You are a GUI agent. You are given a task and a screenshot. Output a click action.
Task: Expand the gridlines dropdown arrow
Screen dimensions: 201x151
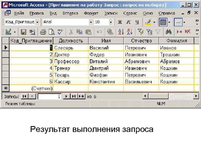point(169,22)
